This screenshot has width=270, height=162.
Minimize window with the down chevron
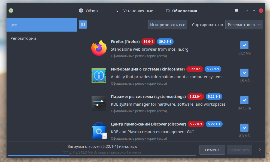[247, 11]
